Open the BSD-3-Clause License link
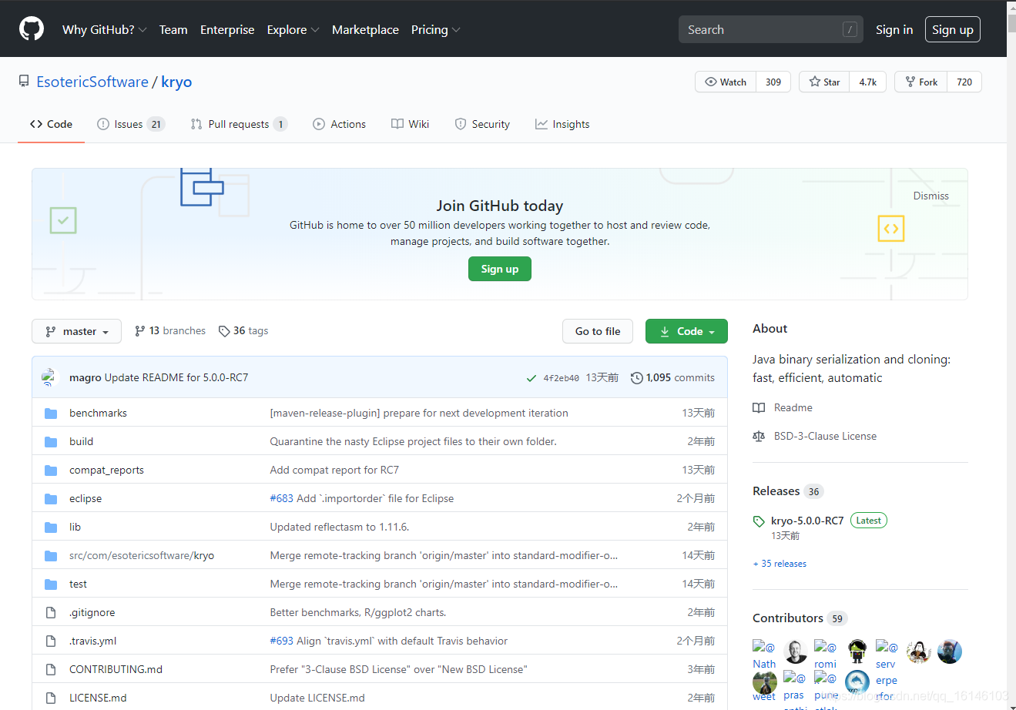The height and width of the screenshot is (710, 1016). (x=825, y=436)
